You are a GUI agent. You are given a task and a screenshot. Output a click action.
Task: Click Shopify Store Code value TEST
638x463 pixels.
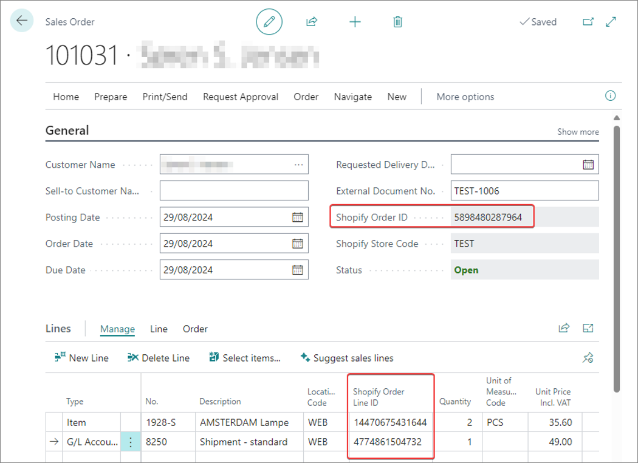click(x=464, y=243)
